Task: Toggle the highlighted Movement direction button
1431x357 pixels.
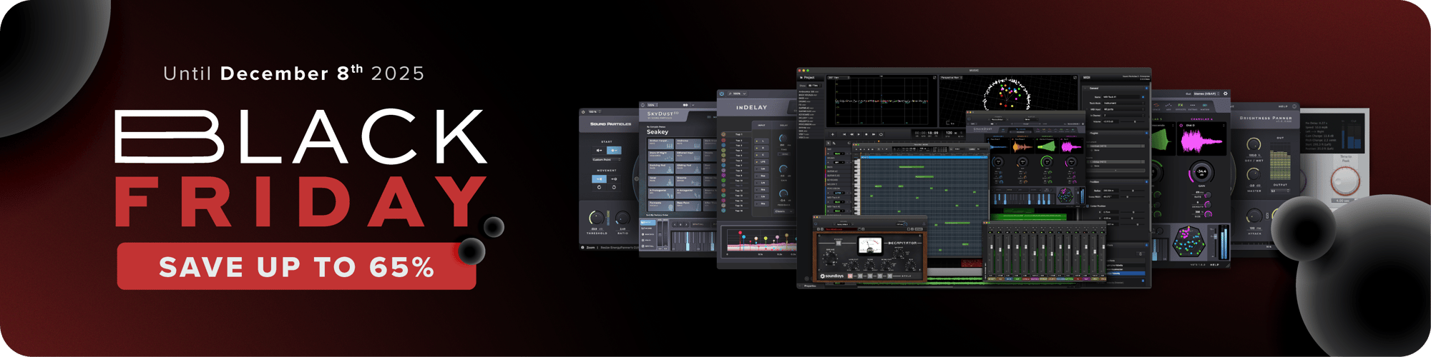Action: point(600,179)
